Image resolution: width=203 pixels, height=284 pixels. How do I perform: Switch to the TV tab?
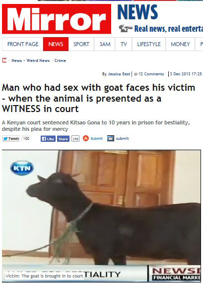(x=124, y=44)
